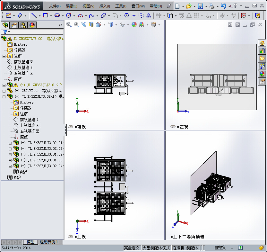The width and height of the screenshot is (267, 252).
Task: Click Save icon in title bar
Action: [201, 6]
